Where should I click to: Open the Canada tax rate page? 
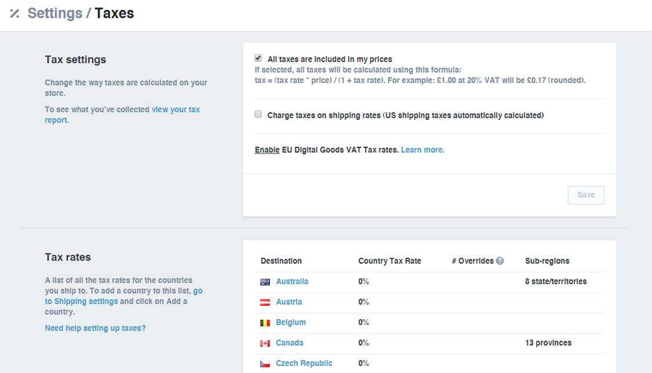click(288, 342)
